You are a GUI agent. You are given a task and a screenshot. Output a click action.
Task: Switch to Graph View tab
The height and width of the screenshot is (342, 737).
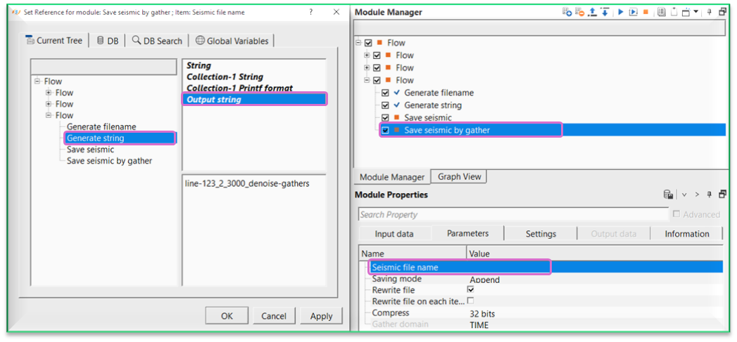(x=459, y=177)
